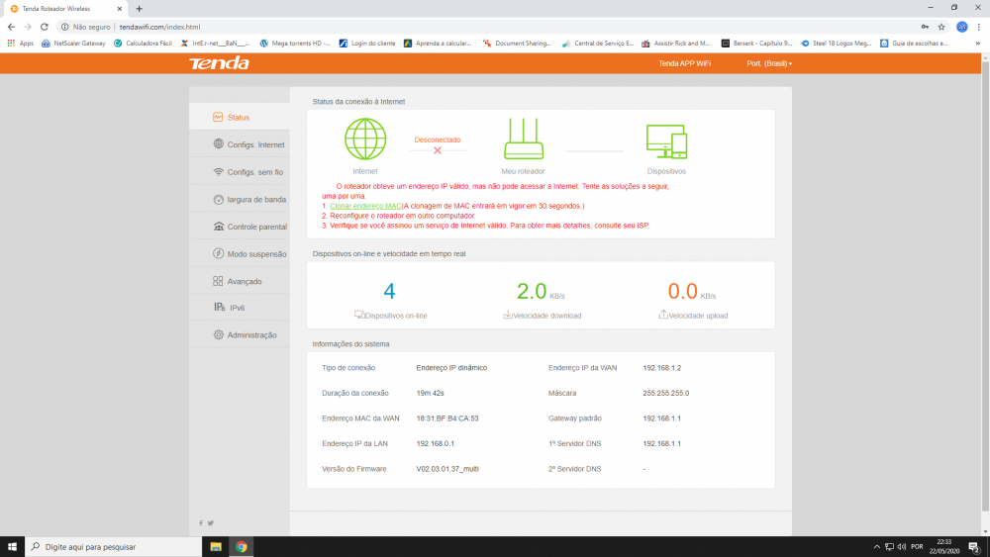Bookmark this page with the star icon
This screenshot has width=990, height=557.
941,27
